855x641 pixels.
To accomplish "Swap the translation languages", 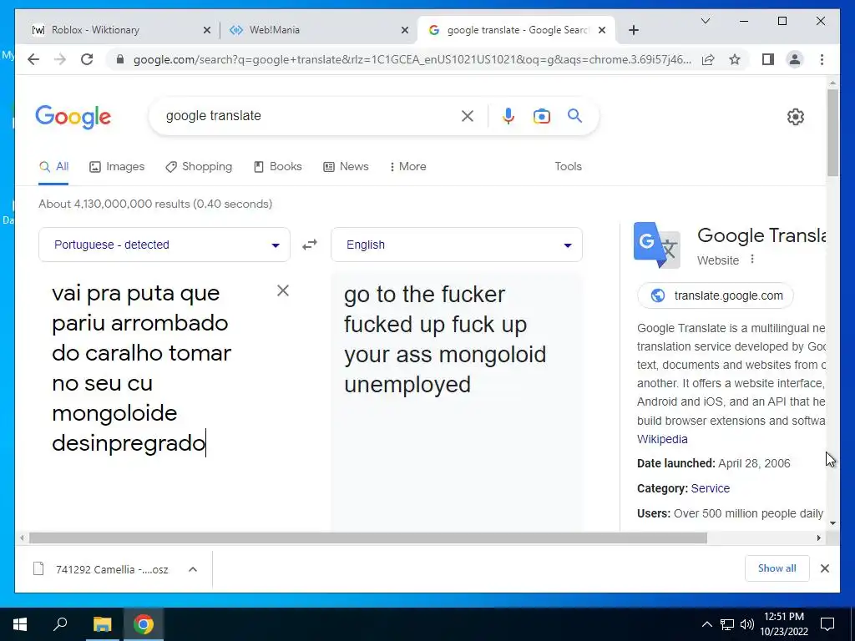I will pos(310,245).
